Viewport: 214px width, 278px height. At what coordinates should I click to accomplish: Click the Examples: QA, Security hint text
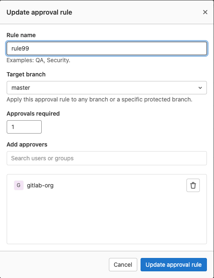coord(38,60)
